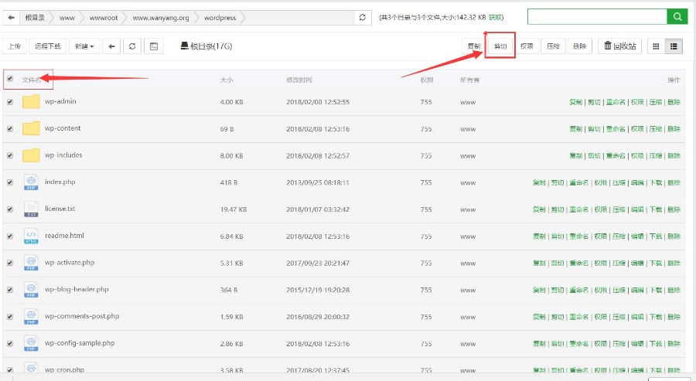The width and height of the screenshot is (696, 381).
Task: Go to wwwroot in the breadcrumb
Action: (104, 18)
